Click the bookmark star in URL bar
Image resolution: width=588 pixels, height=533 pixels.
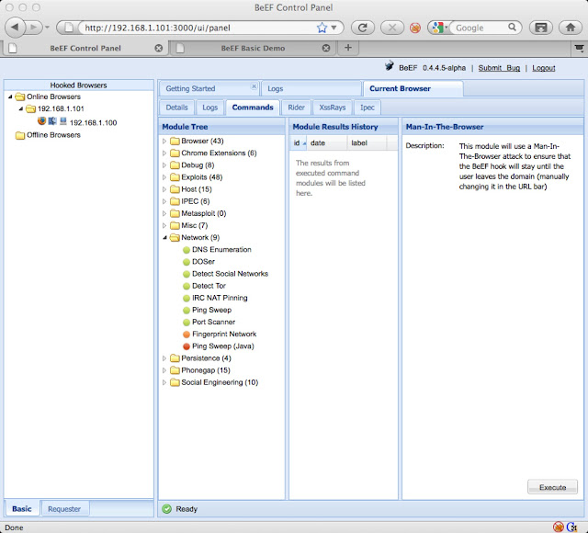[322, 28]
